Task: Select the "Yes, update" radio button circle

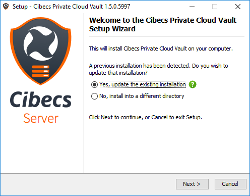Action: [94, 84]
